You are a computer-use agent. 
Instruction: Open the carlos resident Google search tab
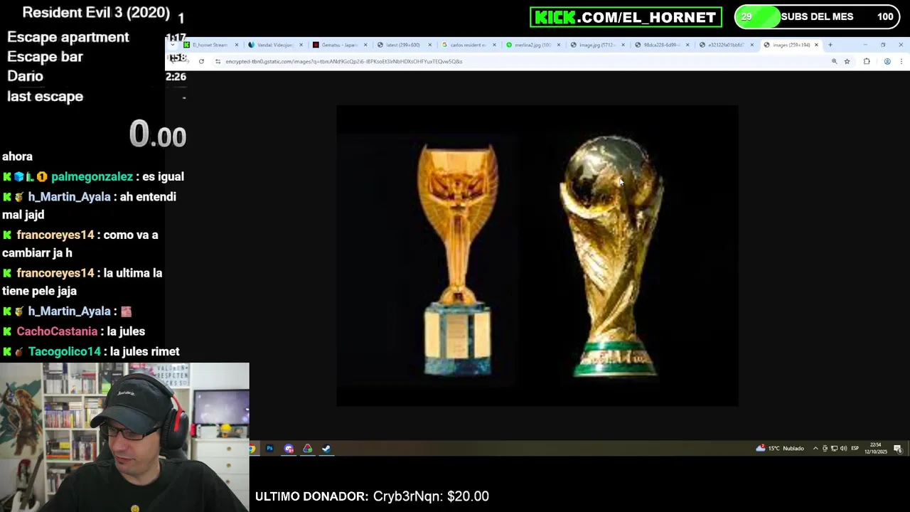[467, 45]
